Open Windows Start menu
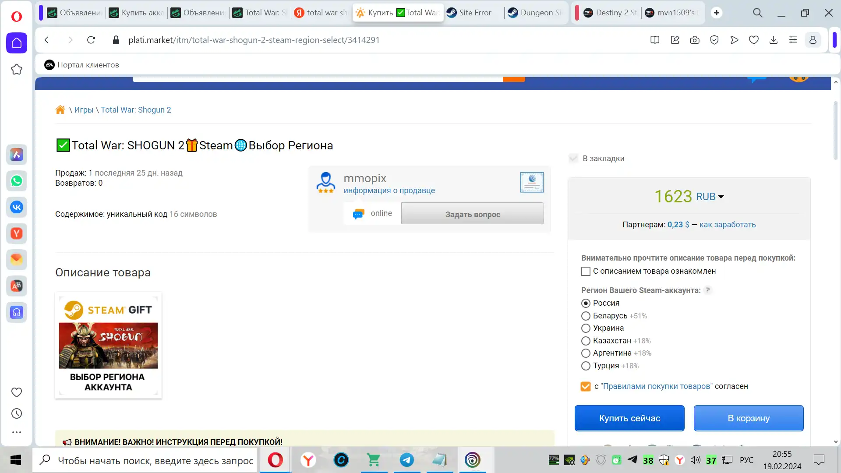Viewport: 841px width, 473px height. pyautogui.click(x=16, y=460)
